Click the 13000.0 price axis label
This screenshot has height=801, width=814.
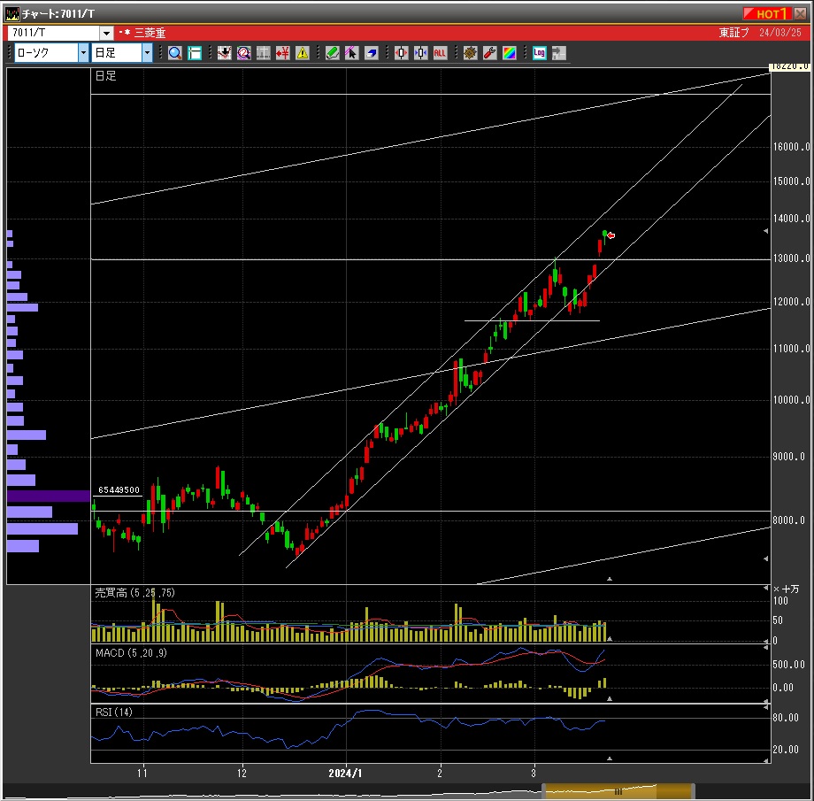791,258
